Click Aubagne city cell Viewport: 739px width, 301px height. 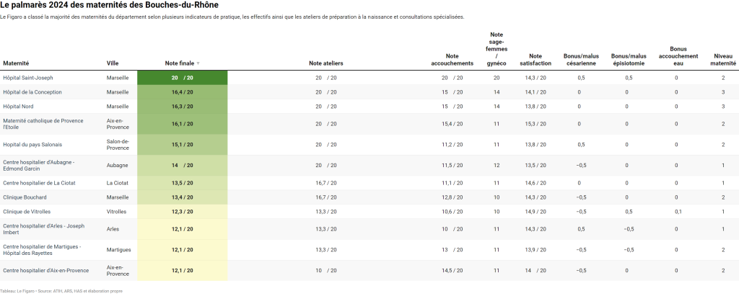pos(116,165)
